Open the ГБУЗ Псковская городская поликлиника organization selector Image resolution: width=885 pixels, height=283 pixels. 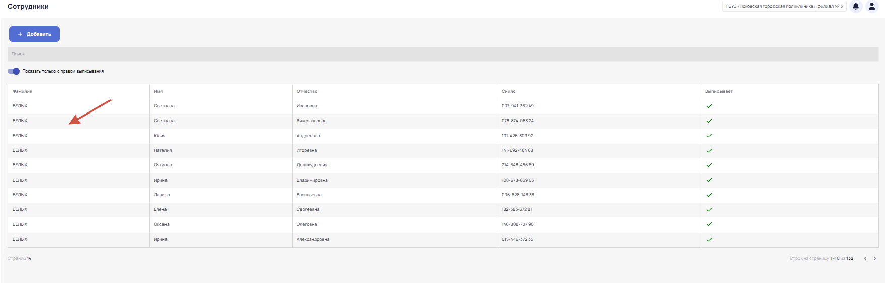(x=784, y=6)
